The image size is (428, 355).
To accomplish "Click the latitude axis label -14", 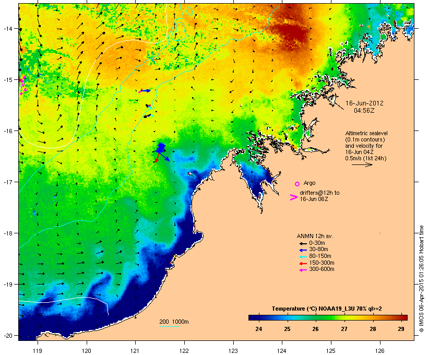I will pos(8,28).
